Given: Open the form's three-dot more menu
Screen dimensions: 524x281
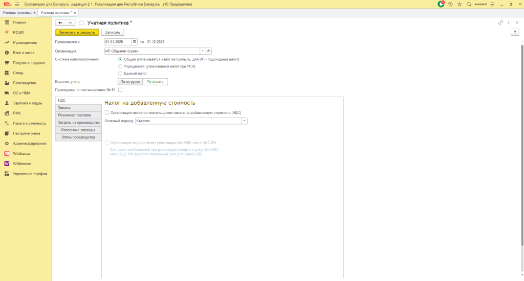Looking at the screenshot, I should point(509,22).
